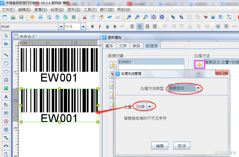239x157 pixels.
Task: Select 修剪空白 entry in 处理方法 list
Action: pyautogui.click(x=222, y=62)
